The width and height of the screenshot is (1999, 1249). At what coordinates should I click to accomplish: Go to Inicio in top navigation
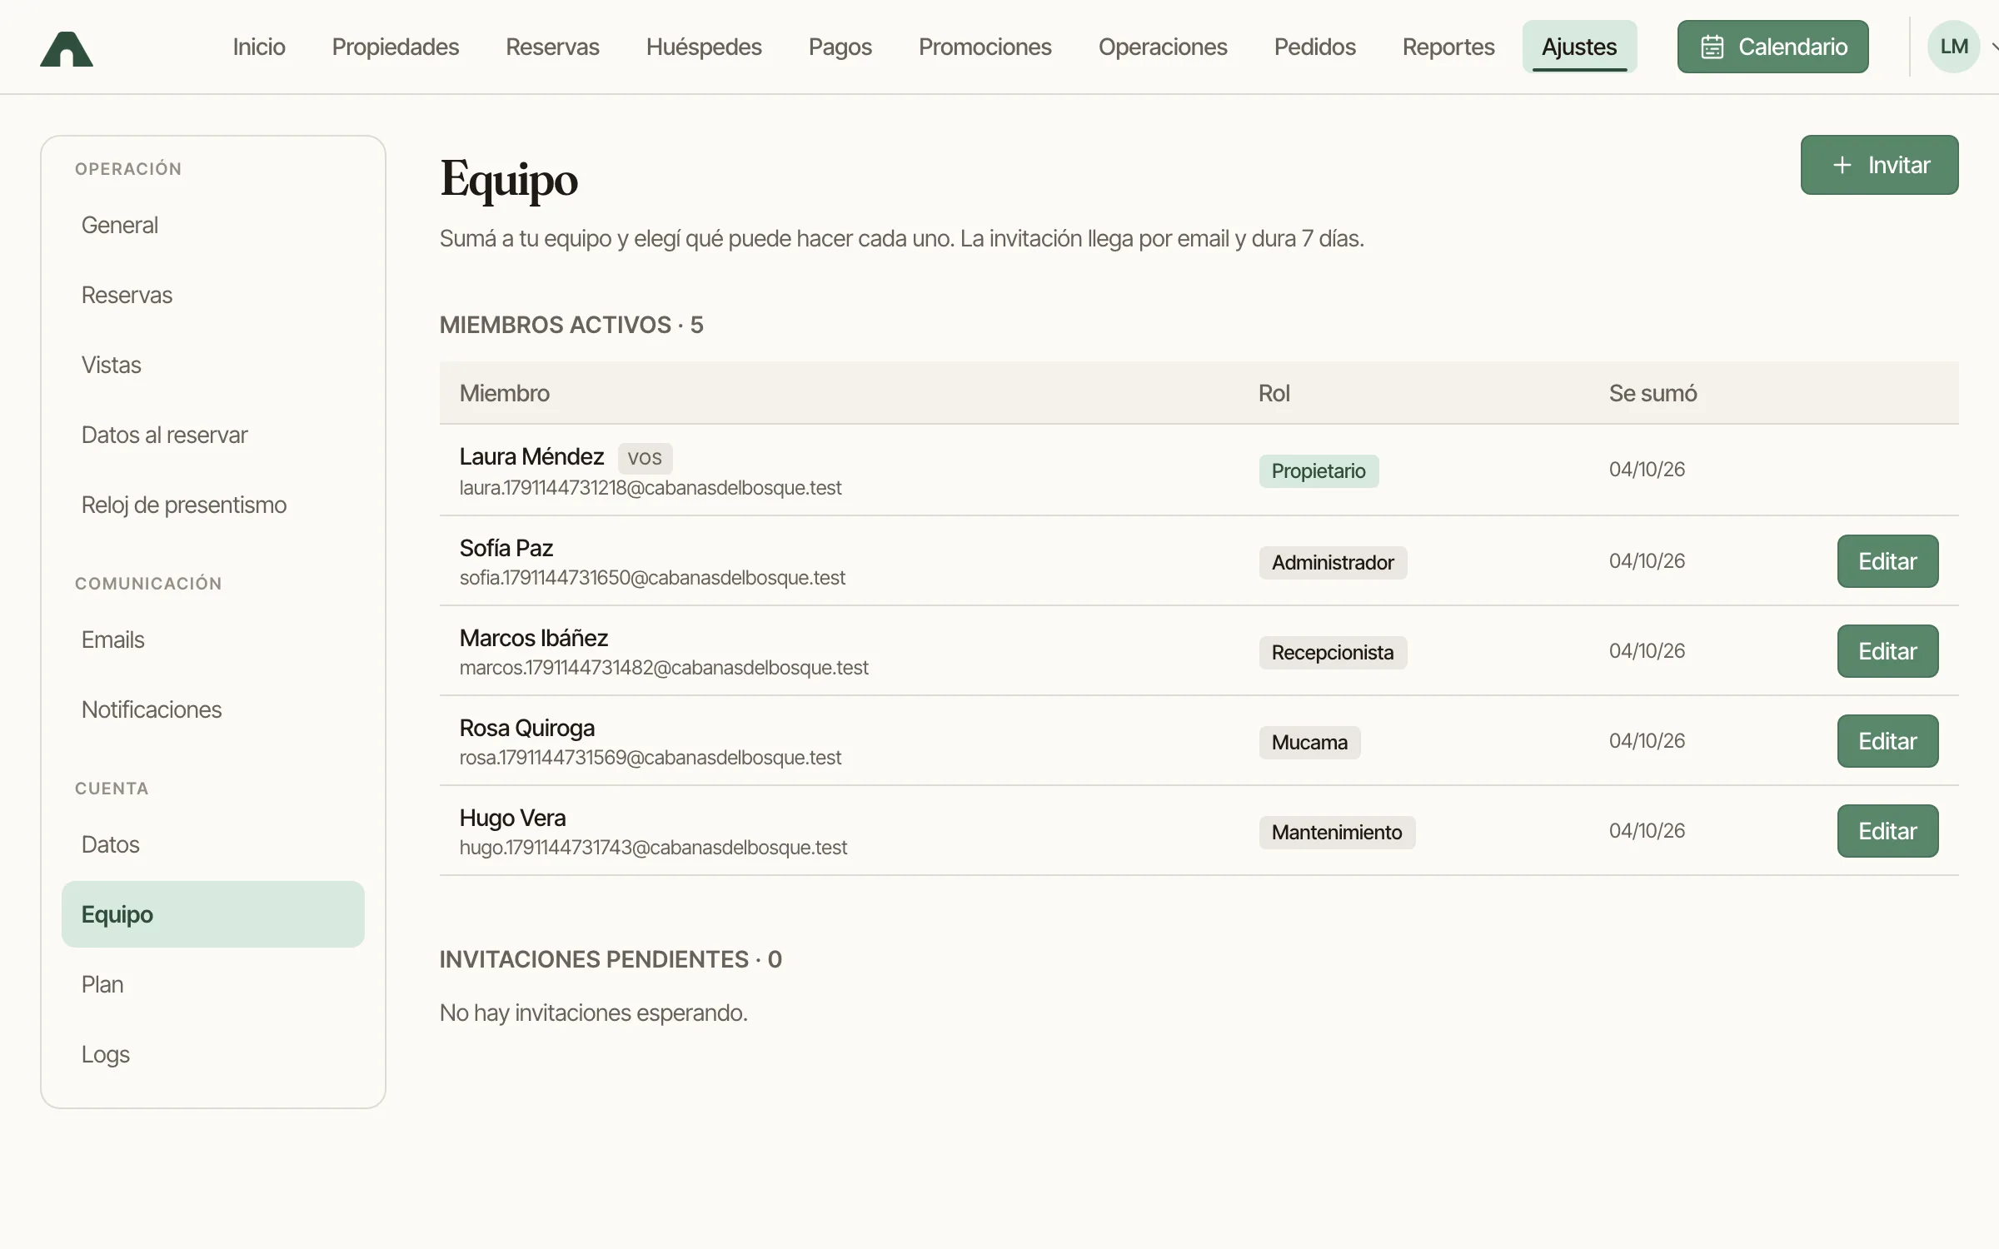(x=259, y=47)
